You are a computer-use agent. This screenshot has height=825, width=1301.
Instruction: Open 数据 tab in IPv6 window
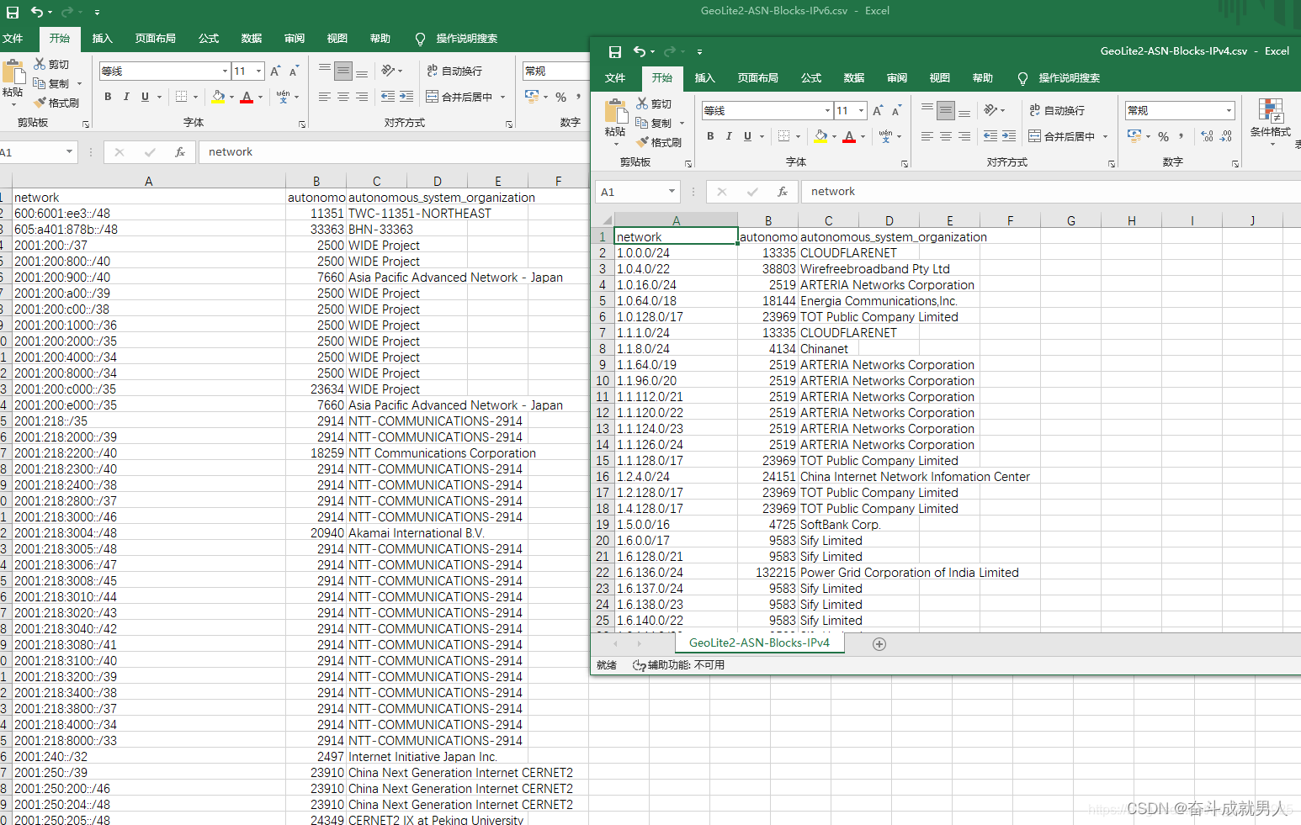[252, 39]
